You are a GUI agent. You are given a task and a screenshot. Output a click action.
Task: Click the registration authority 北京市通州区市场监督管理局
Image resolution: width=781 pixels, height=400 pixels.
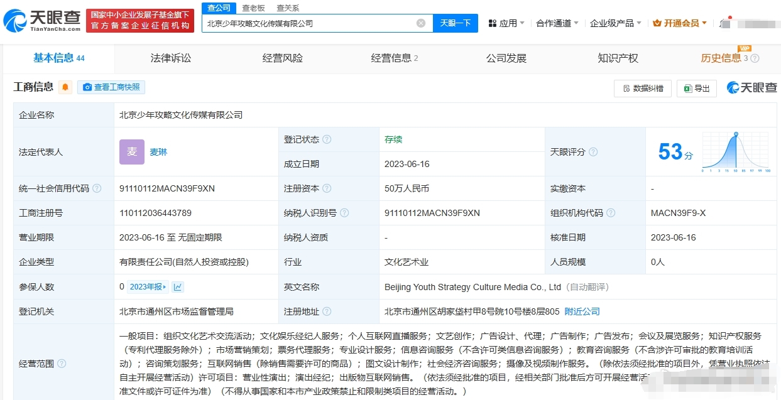point(177,311)
